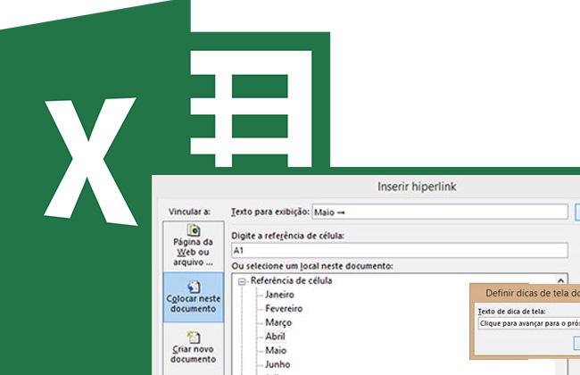The width and height of the screenshot is (580, 375).
Task: Select the Junho sheet in the list
Action: 278,364
